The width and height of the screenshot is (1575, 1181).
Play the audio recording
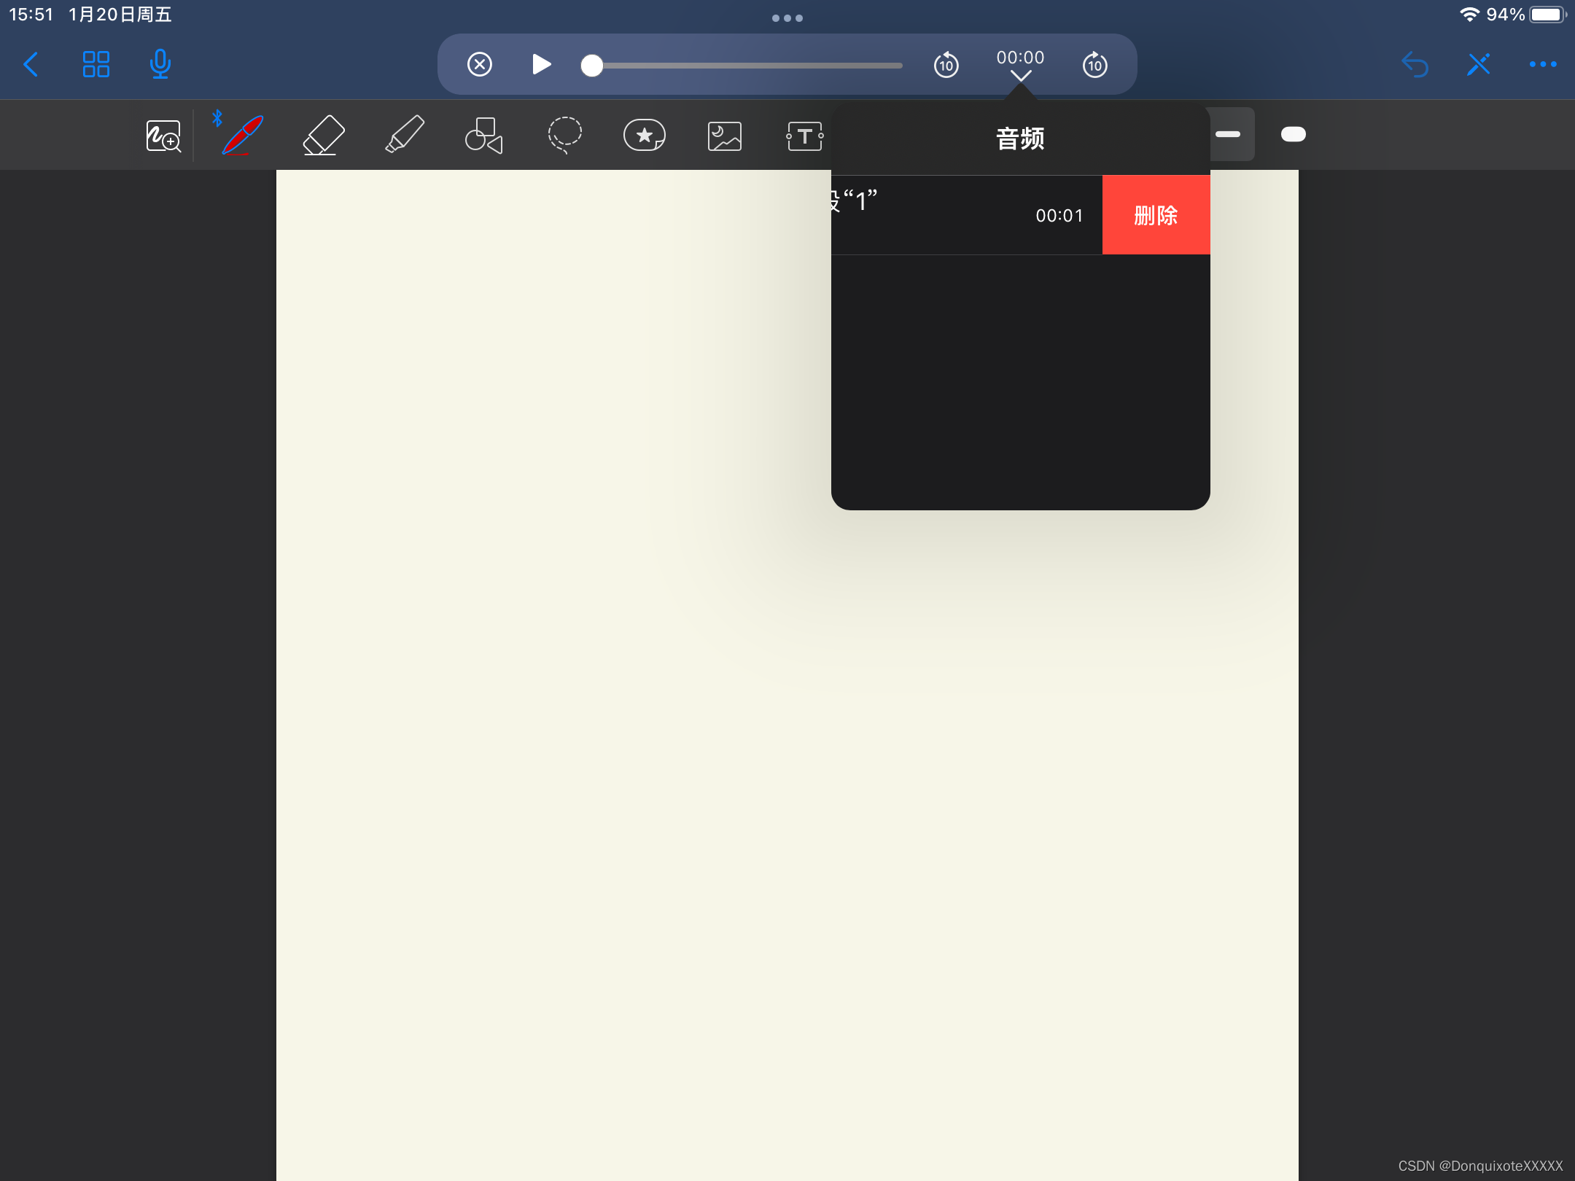click(540, 64)
